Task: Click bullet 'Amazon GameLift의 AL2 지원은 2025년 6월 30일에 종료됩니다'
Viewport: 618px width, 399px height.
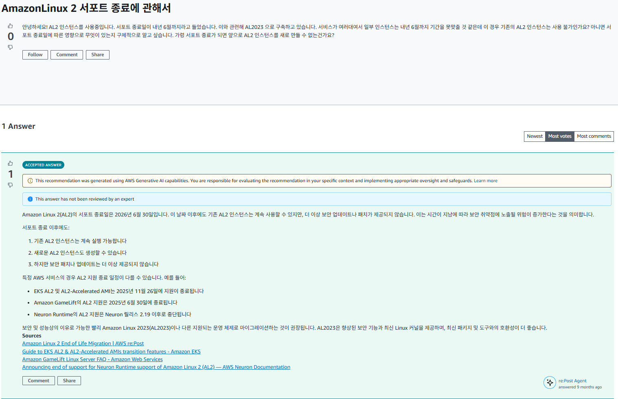Action: (x=106, y=303)
